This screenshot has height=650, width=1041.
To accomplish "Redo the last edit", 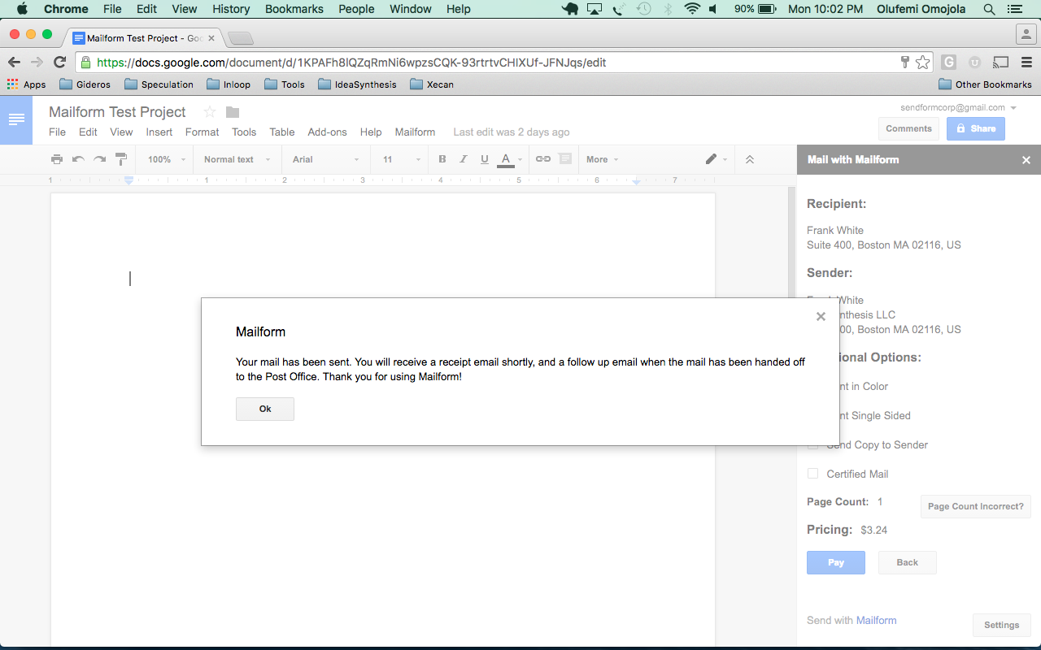I will (98, 159).
